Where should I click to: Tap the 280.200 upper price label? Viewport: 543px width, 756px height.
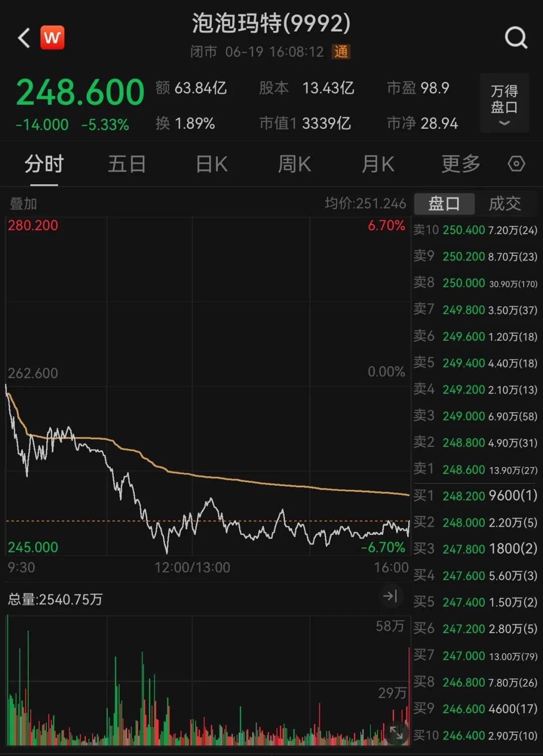tap(33, 225)
